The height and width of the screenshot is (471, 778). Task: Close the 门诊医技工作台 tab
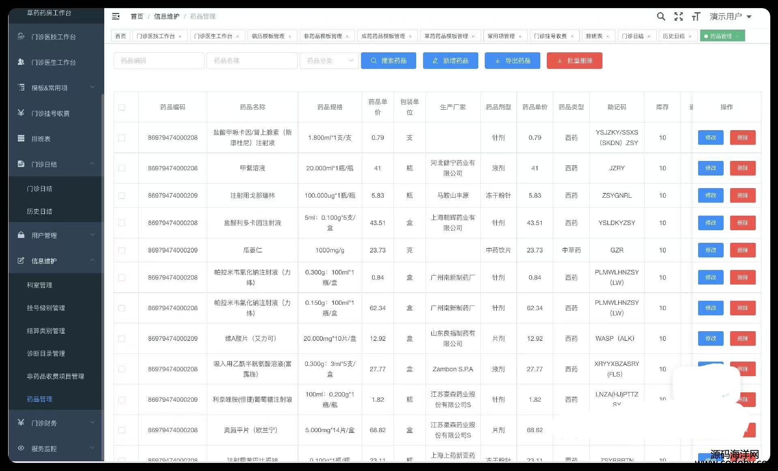pyautogui.click(x=180, y=36)
